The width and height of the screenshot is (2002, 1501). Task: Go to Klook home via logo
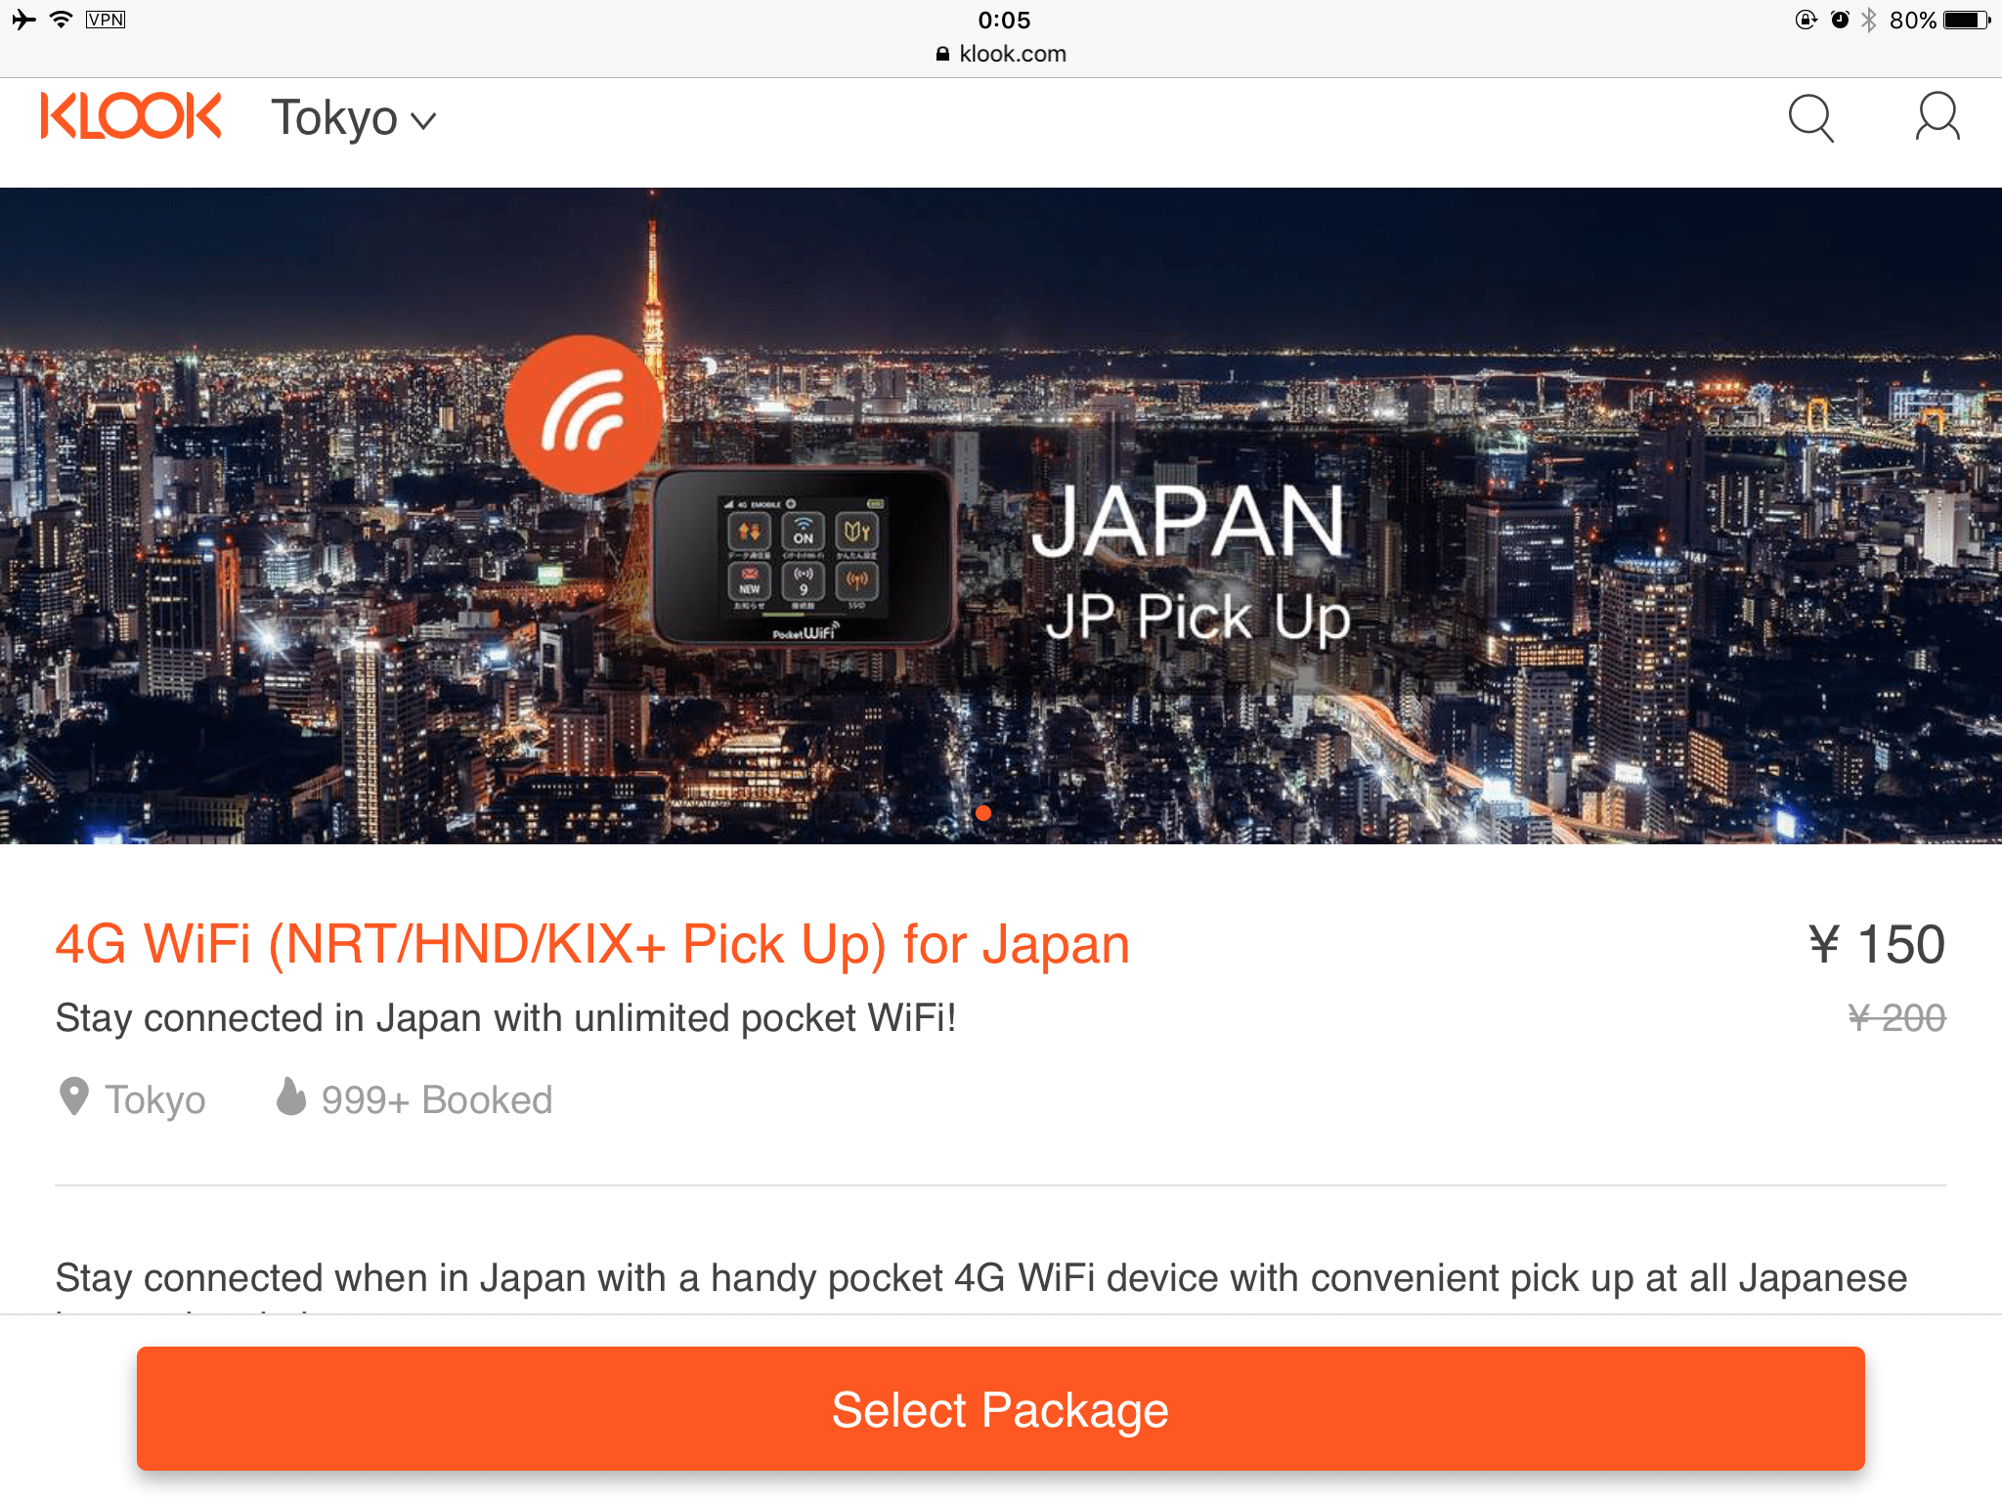coord(131,116)
